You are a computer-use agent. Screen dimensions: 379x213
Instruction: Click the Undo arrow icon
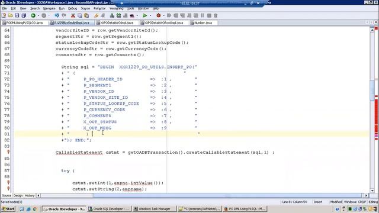click(57, 15)
